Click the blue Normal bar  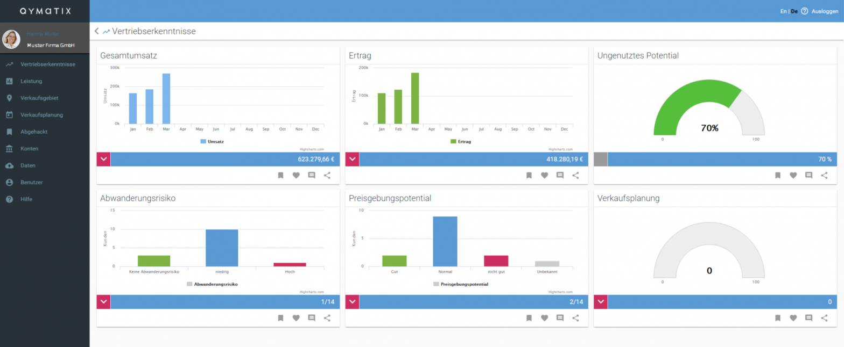click(x=445, y=241)
